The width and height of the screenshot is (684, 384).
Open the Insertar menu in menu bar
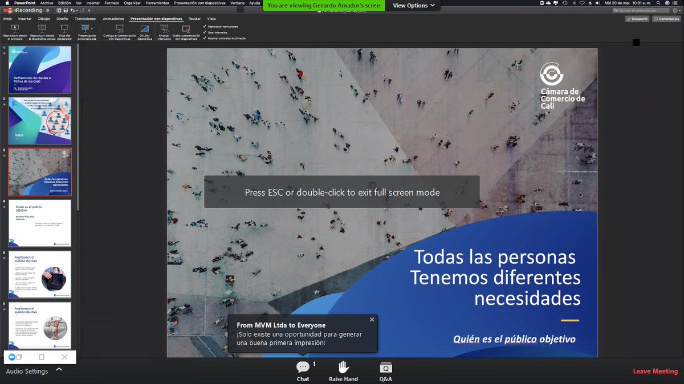[93, 3]
